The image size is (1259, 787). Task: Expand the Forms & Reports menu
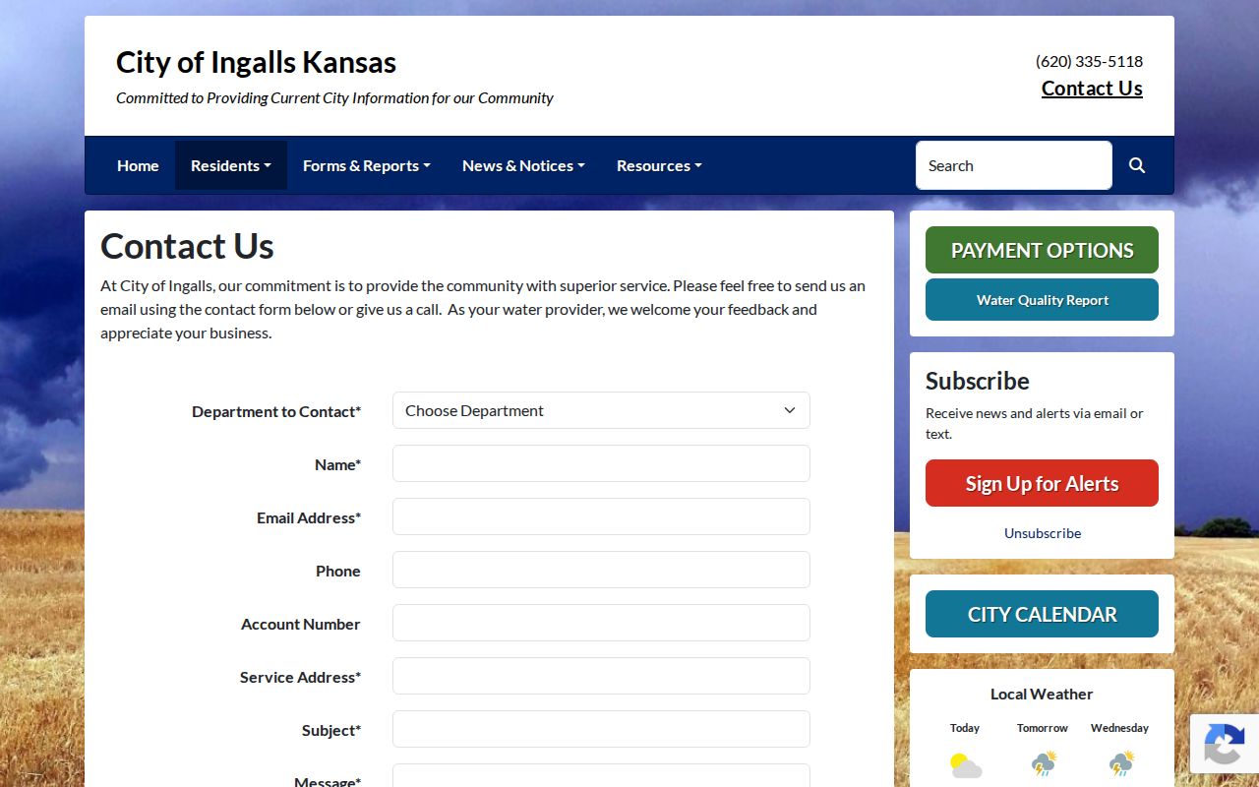click(x=367, y=165)
